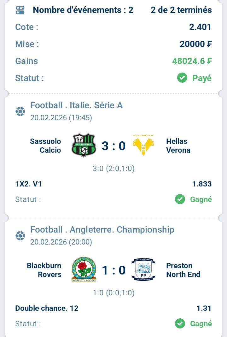Image resolution: width=227 pixels, height=337 pixels.
Task: Select the Hellas Verona team name
Action: pyautogui.click(x=178, y=145)
